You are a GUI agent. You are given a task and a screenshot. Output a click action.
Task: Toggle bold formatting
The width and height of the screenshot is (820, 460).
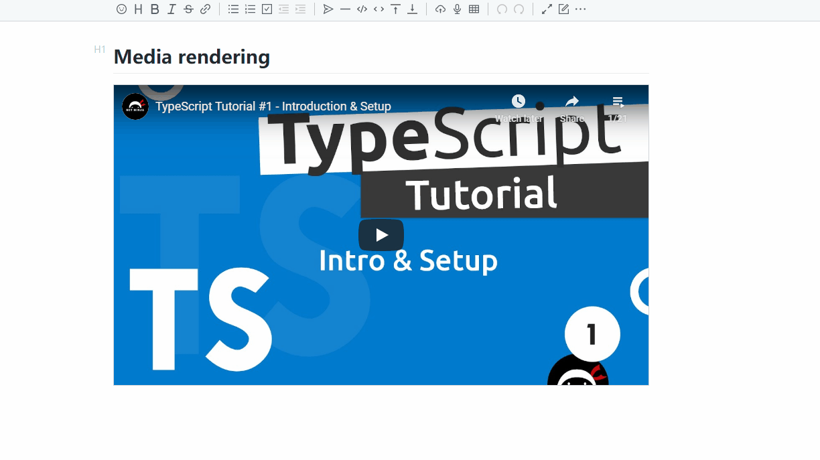pos(155,9)
